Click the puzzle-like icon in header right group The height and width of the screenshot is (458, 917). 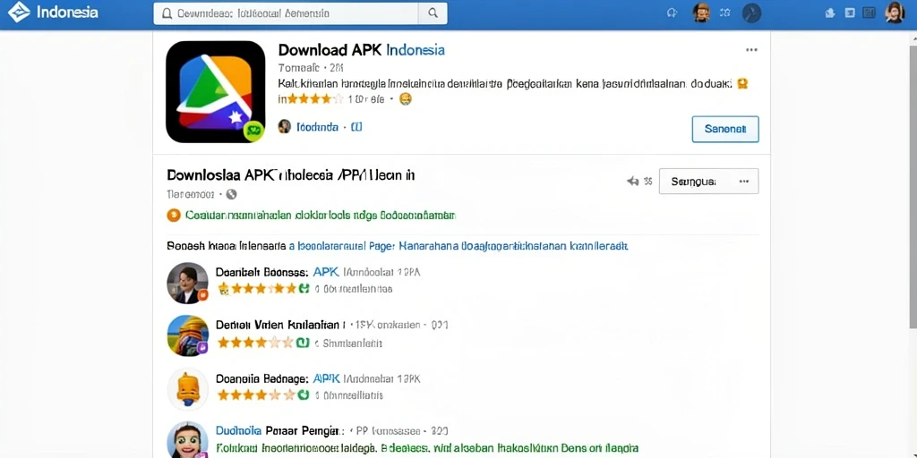click(828, 13)
